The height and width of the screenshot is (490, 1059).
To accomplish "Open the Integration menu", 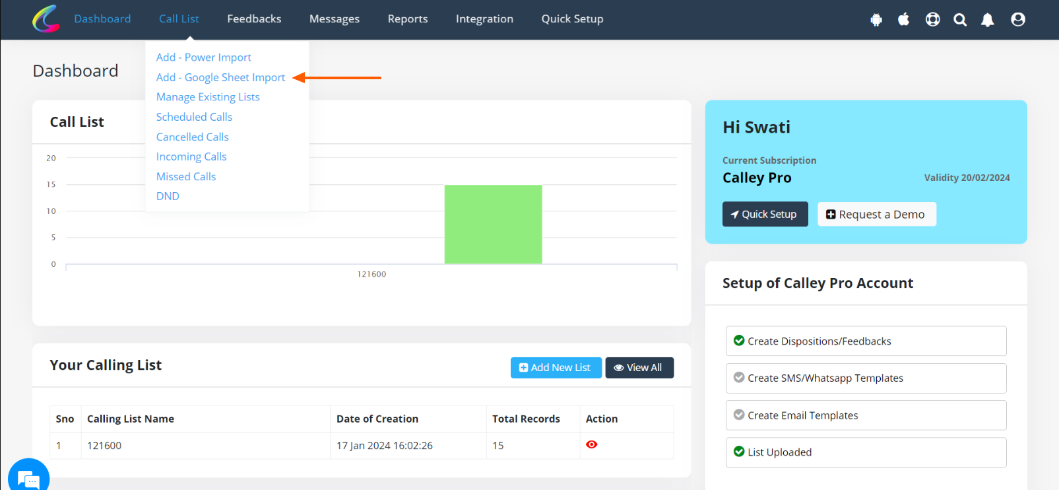I will point(484,18).
